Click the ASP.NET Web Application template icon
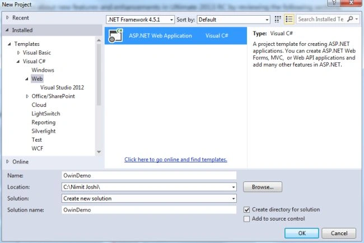This screenshot has width=364, height=243. pos(115,36)
